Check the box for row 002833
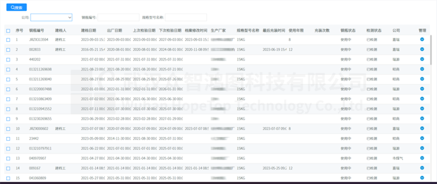 [x=8, y=50]
